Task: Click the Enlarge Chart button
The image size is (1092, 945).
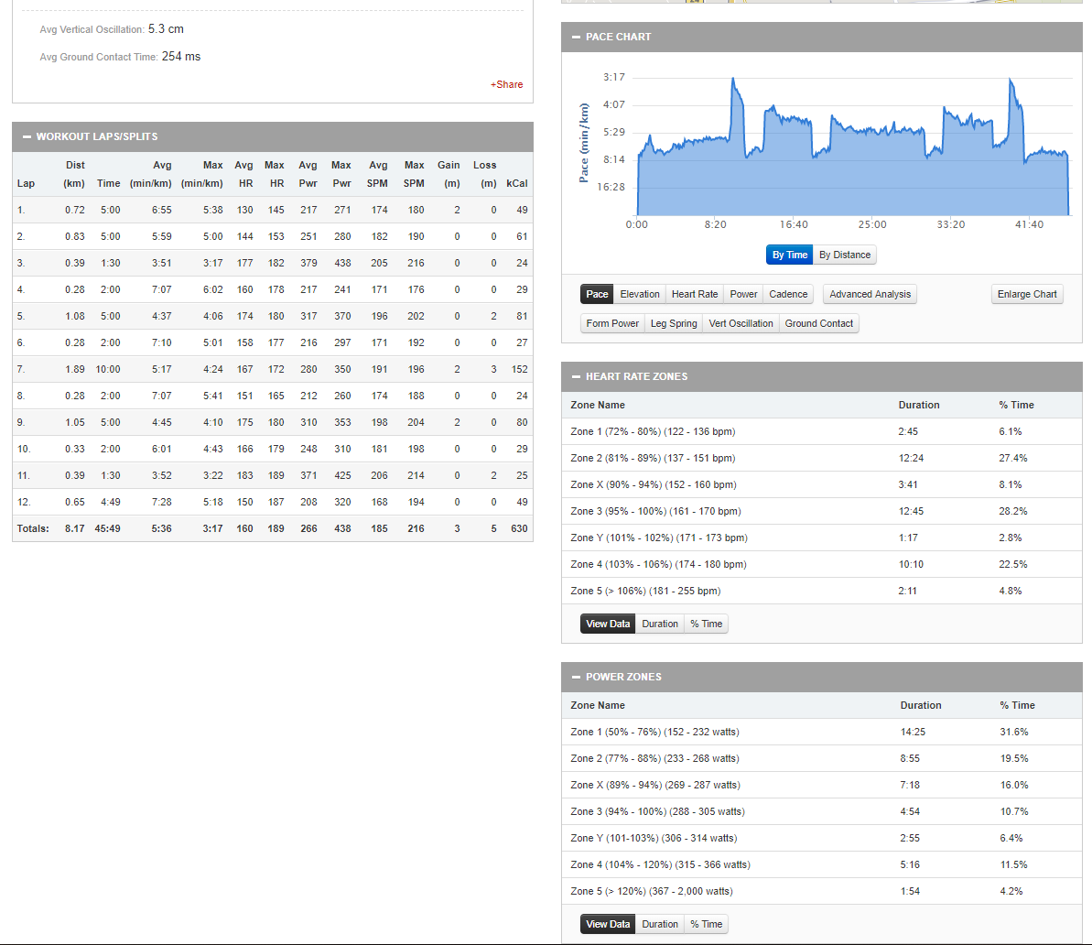Action: [x=1026, y=294]
